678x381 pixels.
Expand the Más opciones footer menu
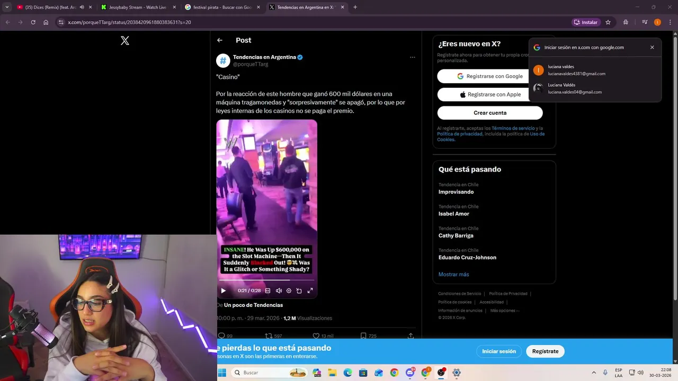tap(505, 311)
